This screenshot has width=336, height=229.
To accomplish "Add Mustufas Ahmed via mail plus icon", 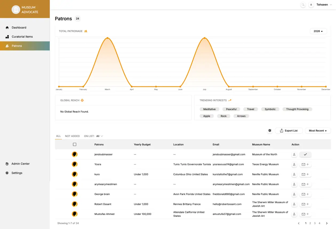I will [x=305, y=214].
